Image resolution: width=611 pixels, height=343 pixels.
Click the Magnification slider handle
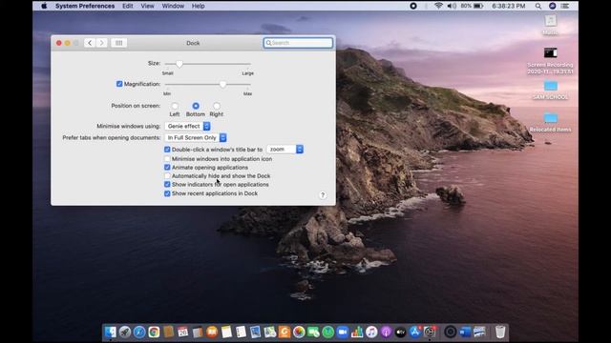click(x=222, y=85)
